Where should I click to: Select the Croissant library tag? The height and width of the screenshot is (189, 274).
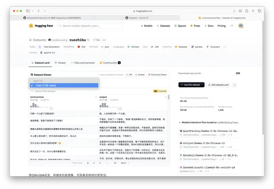(x=213, y=47)
